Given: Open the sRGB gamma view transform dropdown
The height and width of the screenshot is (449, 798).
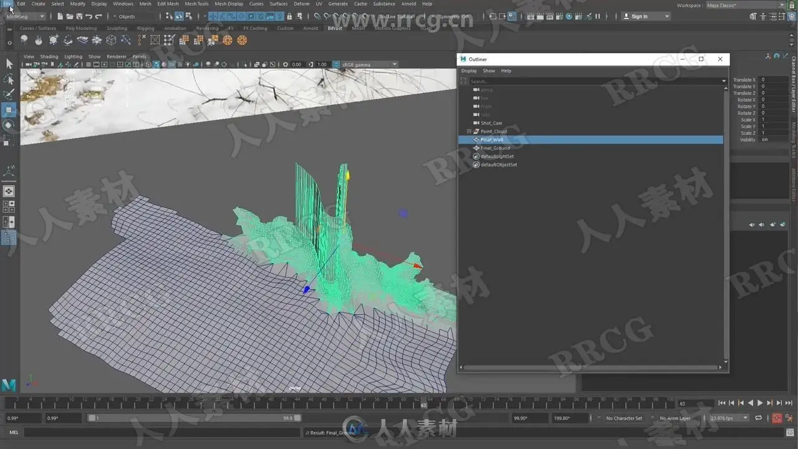Looking at the screenshot, I should point(369,65).
